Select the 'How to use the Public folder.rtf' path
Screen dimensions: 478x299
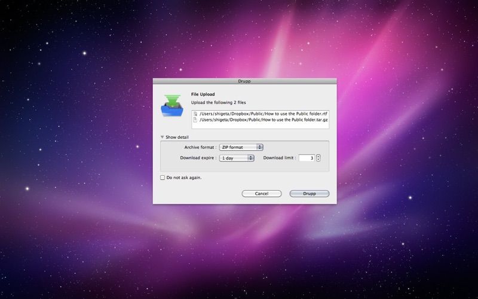pyautogui.click(x=263, y=114)
